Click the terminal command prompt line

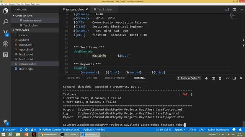(124, 125)
